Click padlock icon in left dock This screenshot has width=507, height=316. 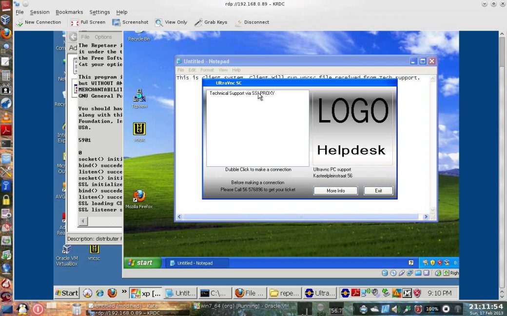(6, 200)
